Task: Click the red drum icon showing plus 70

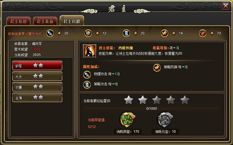Action: (x=203, y=33)
